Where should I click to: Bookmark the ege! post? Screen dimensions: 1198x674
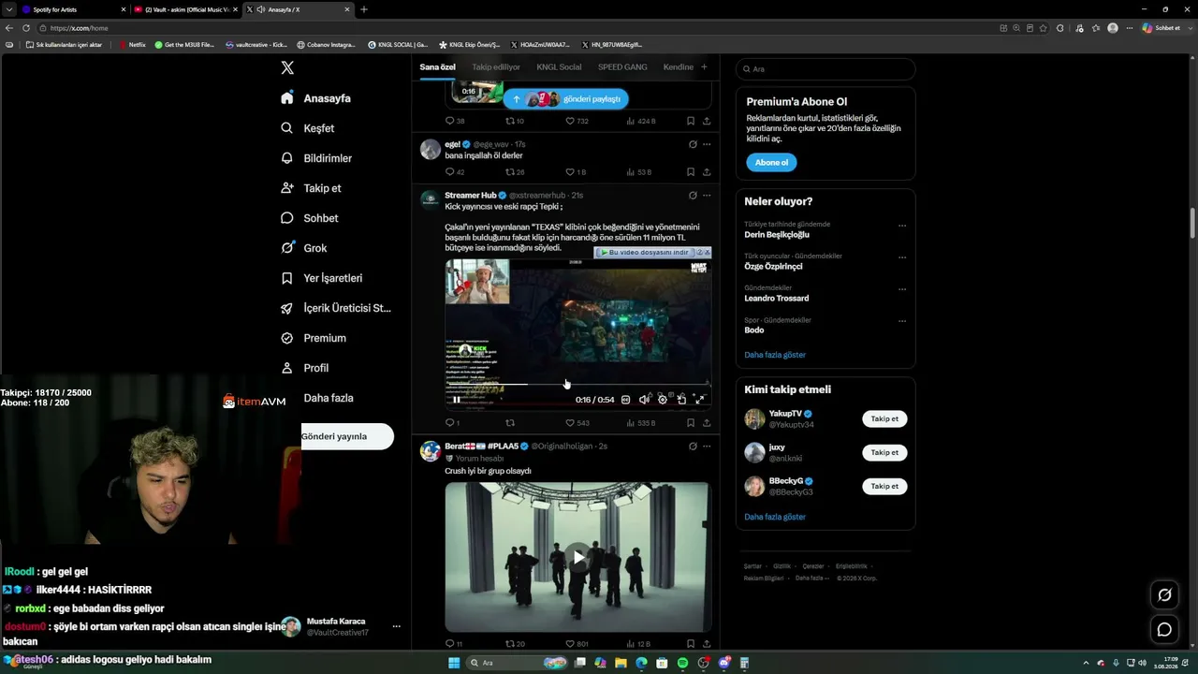click(691, 172)
